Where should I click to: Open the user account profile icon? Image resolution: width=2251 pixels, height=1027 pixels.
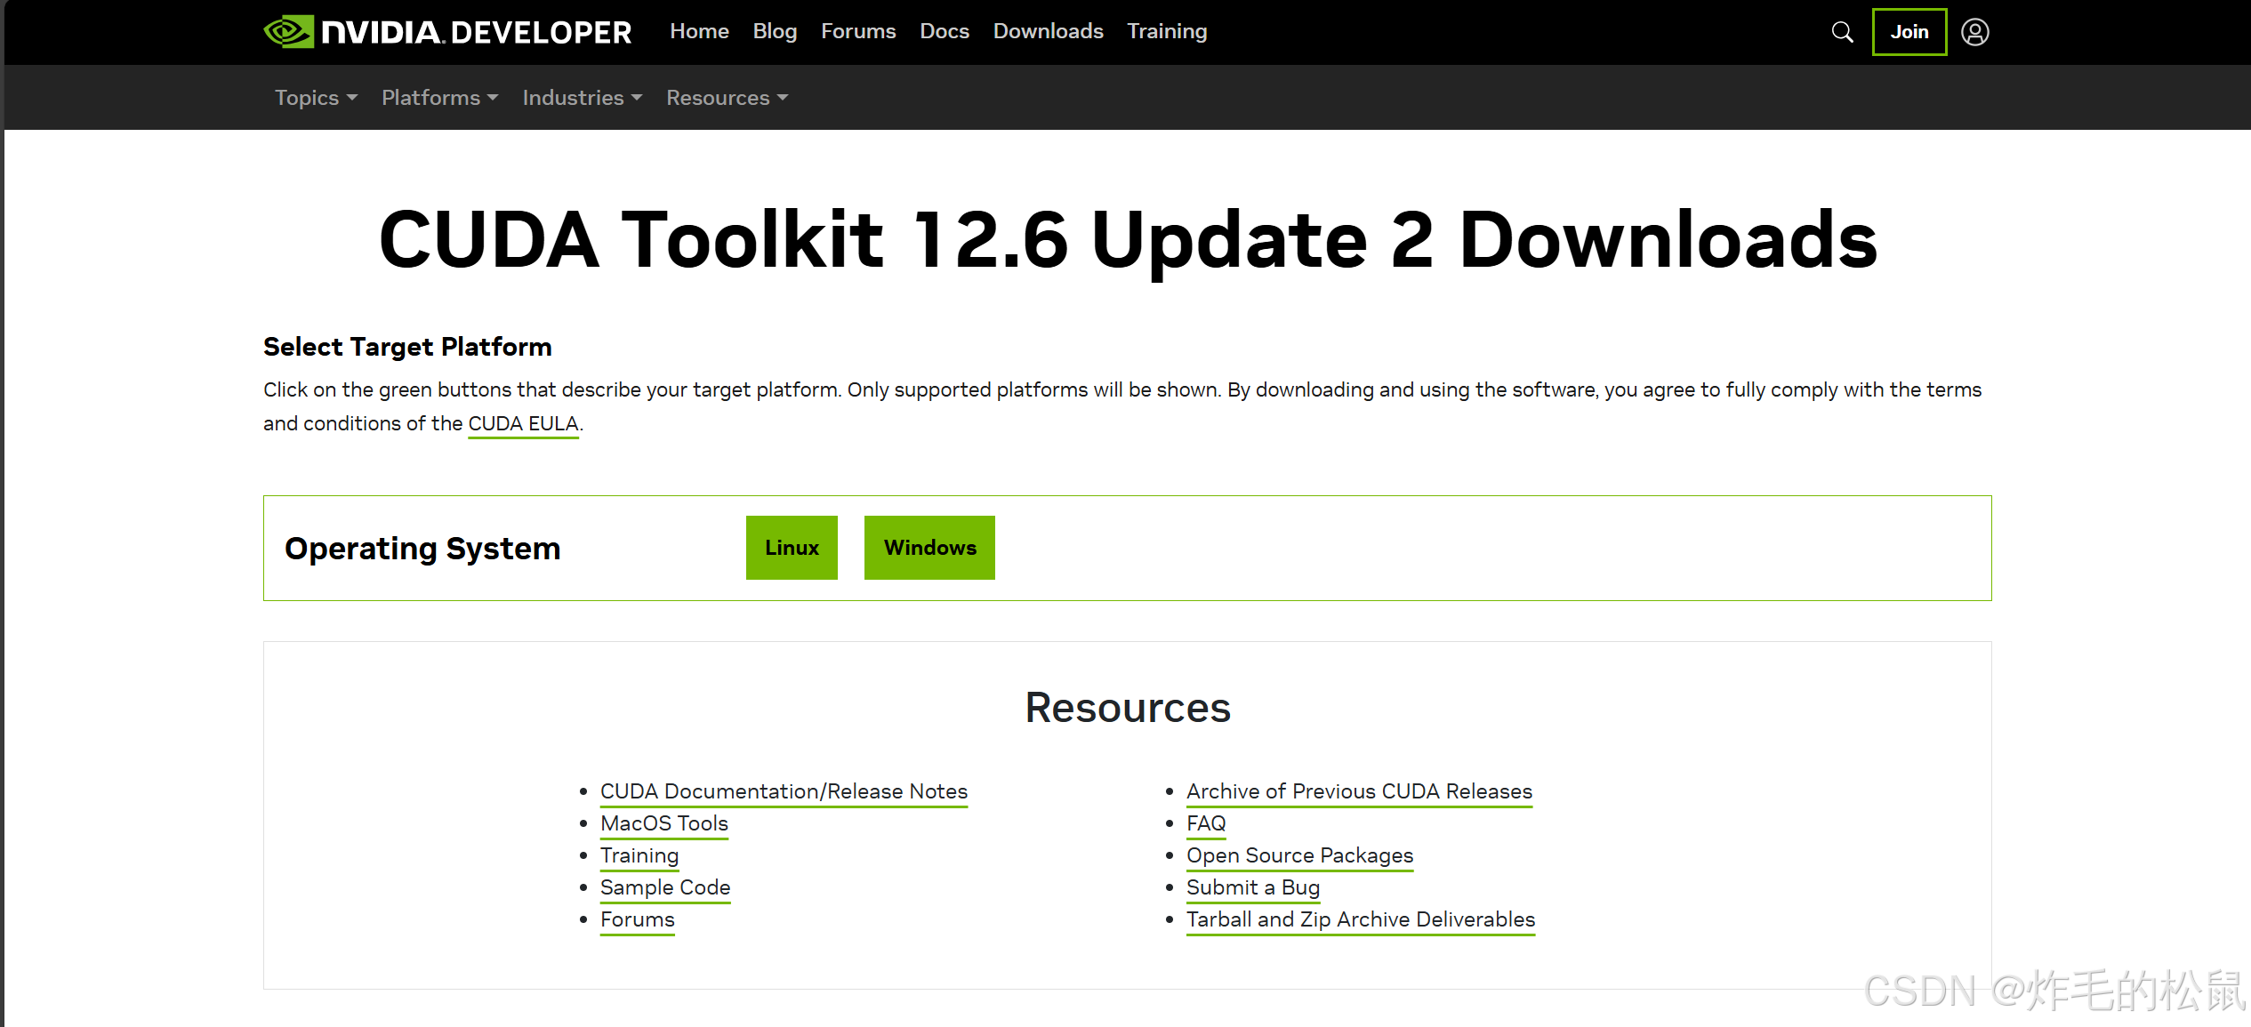(x=1974, y=32)
